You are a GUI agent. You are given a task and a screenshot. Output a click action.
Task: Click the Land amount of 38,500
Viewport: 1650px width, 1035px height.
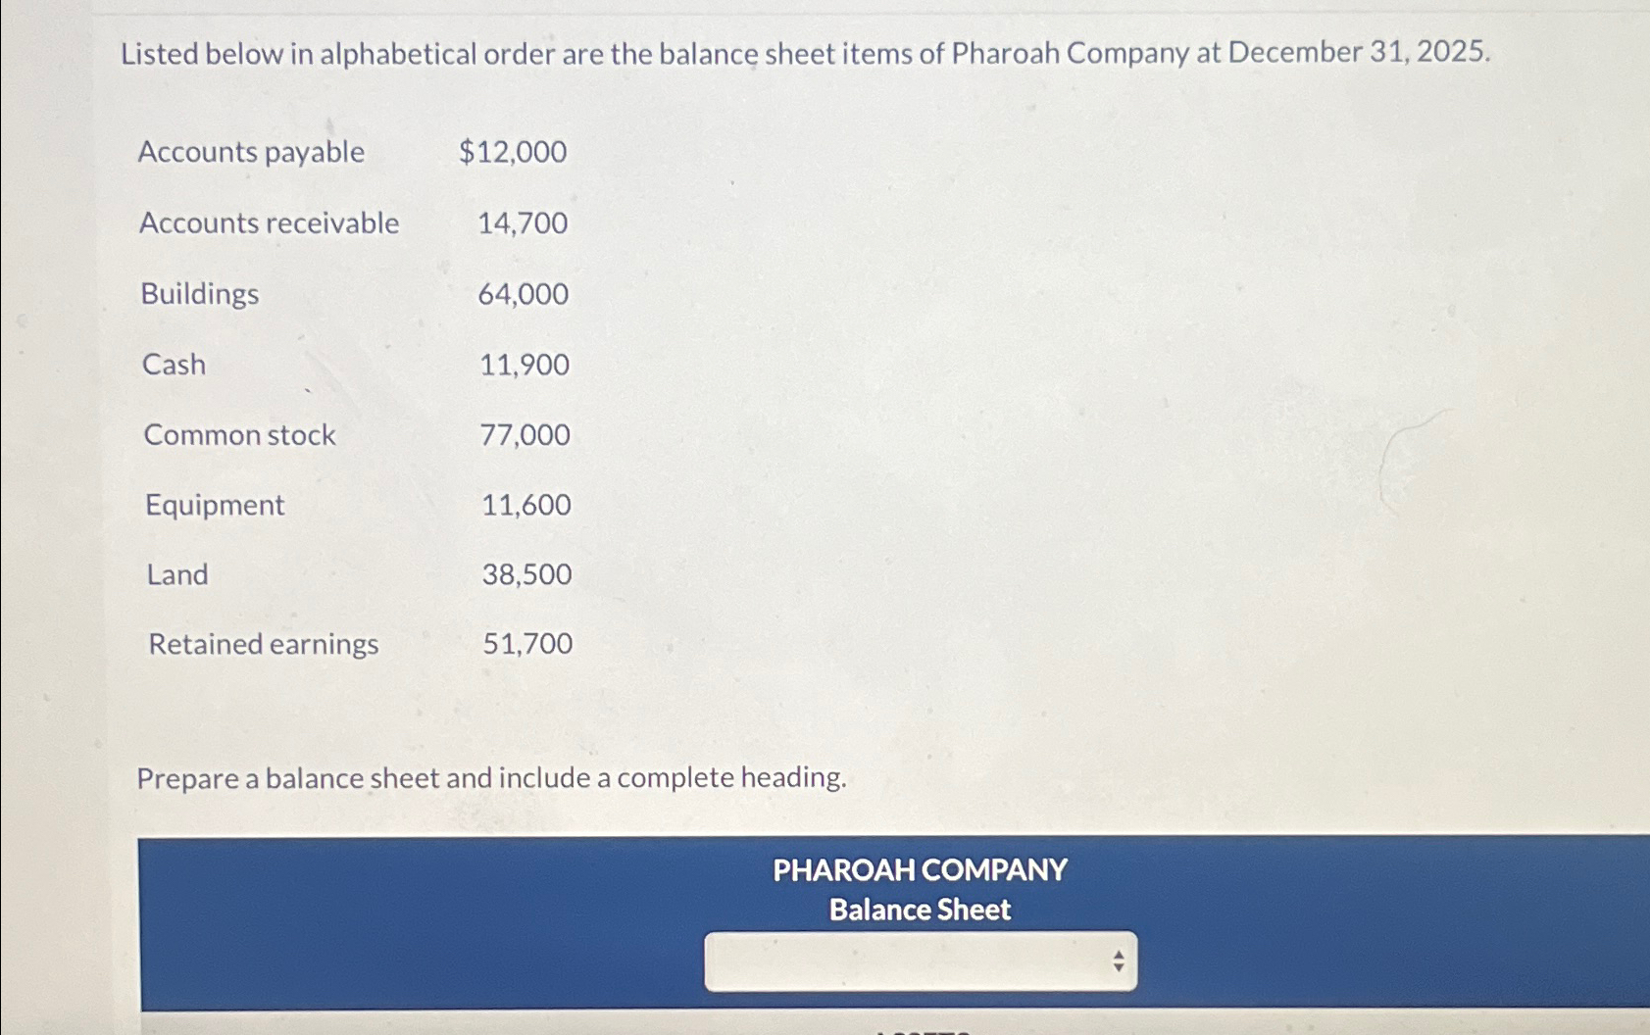(525, 574)
